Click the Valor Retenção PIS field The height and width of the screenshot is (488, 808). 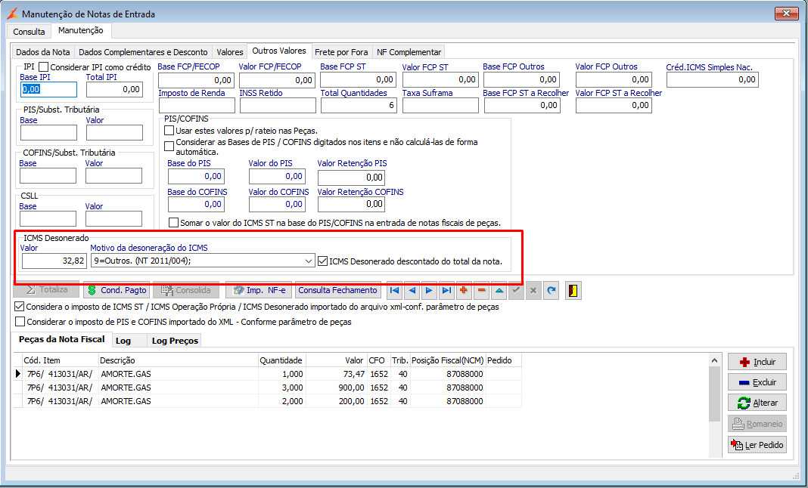[352, 177]
